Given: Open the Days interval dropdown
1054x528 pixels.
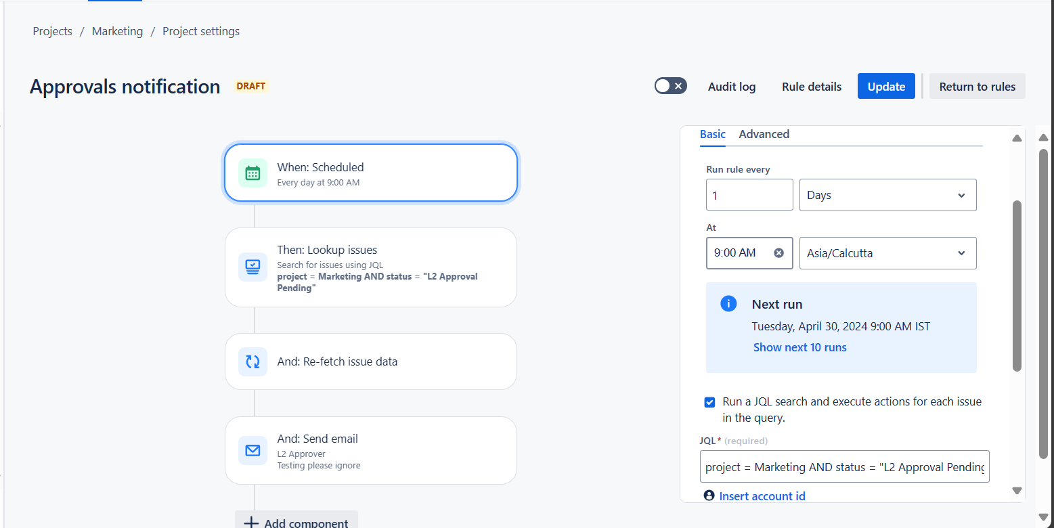Looking at the screenshot, I should pos(887,195).
